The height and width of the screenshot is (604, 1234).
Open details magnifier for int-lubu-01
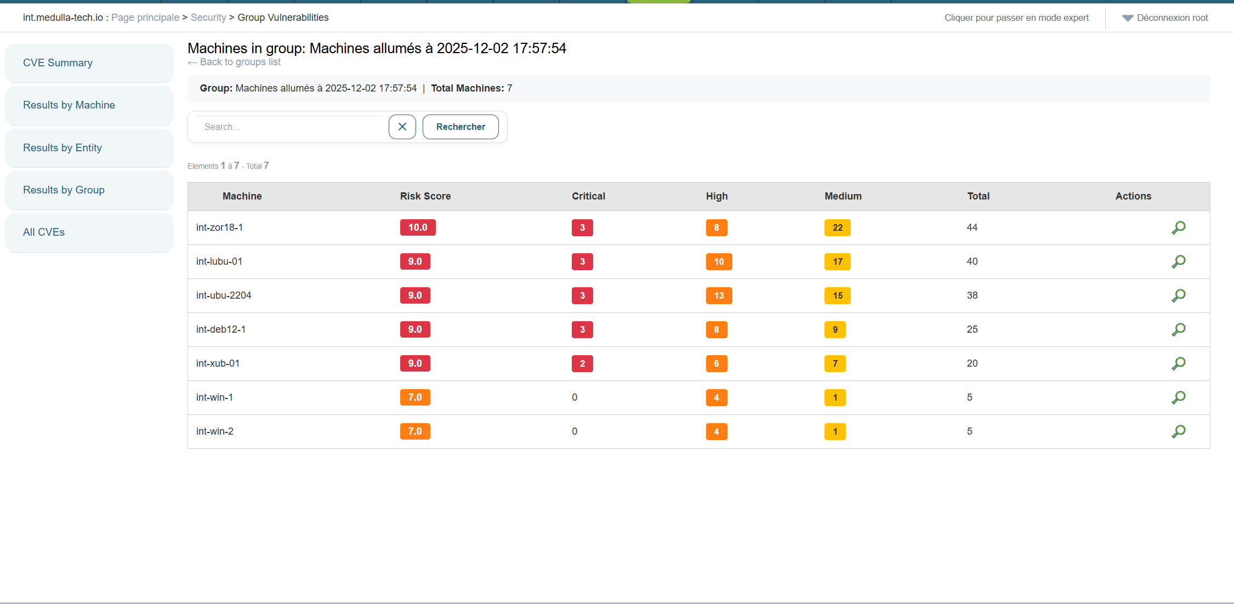tap(1178, 261)
